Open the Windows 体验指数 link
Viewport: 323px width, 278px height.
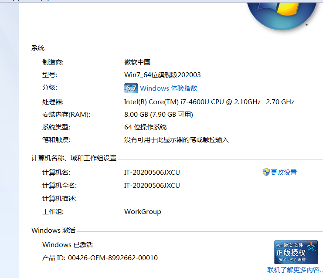[x=169, y=88]
